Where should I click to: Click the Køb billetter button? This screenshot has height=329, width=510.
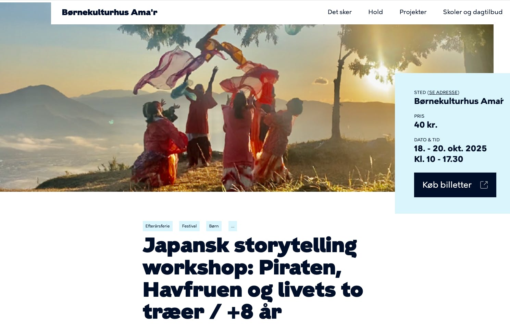click(x=455, y=185)
